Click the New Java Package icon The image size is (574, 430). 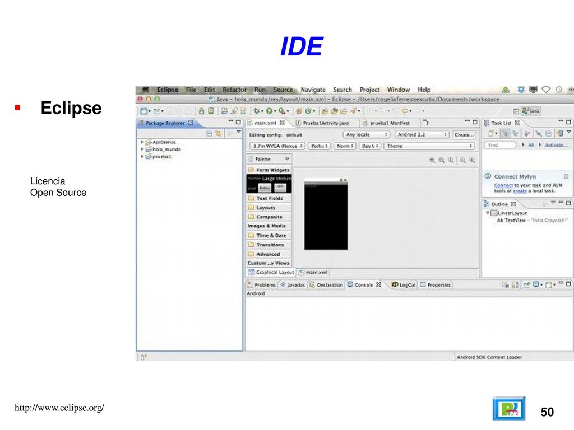(299, 111)
